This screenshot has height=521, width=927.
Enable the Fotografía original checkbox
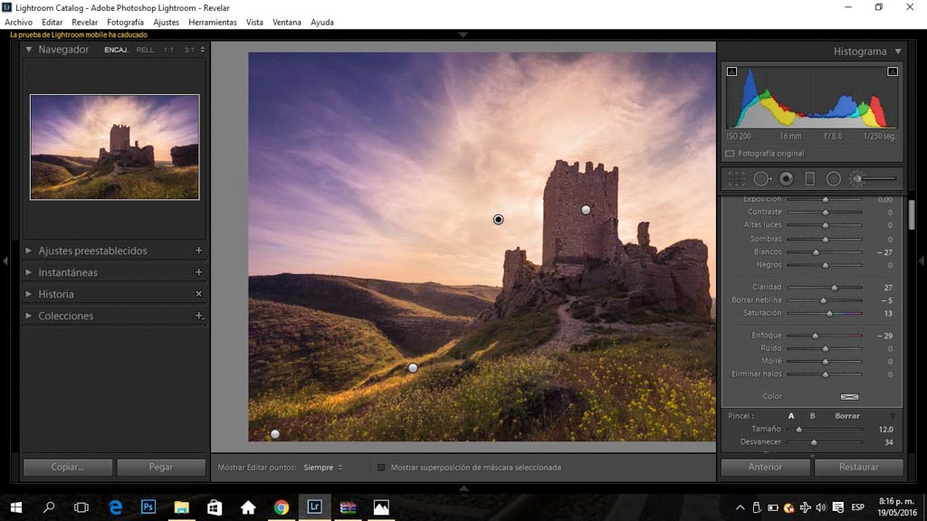coord(731,154)
